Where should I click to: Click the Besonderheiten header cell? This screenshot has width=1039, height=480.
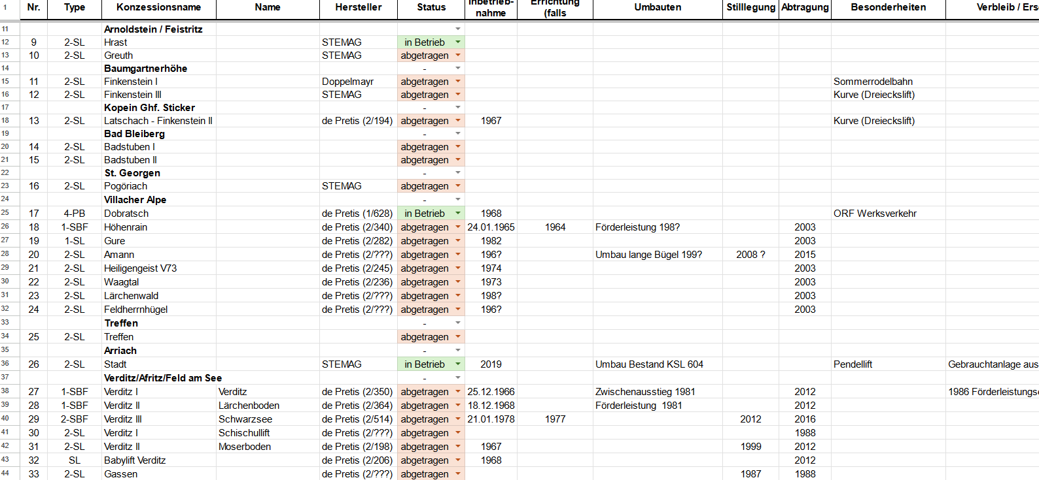888,8
